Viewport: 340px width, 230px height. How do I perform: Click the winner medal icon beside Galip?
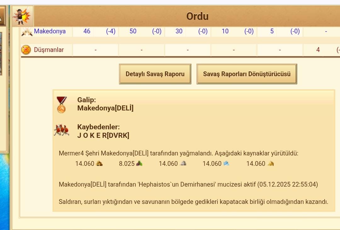[61, 105]
